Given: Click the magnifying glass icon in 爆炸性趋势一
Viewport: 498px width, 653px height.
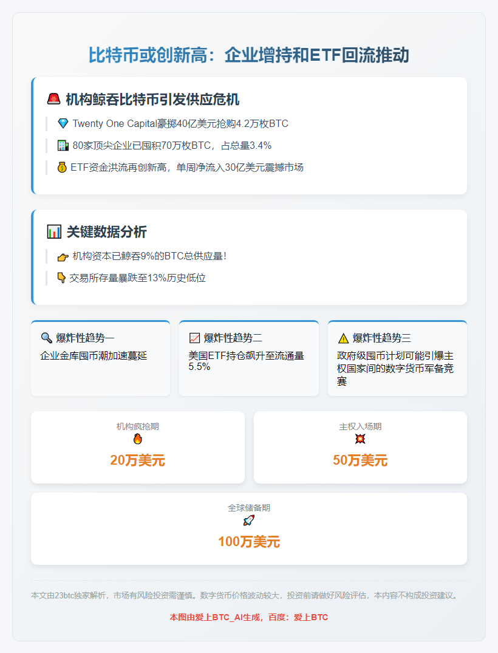Looking at the screenshot, I should (x=46, y=338).
